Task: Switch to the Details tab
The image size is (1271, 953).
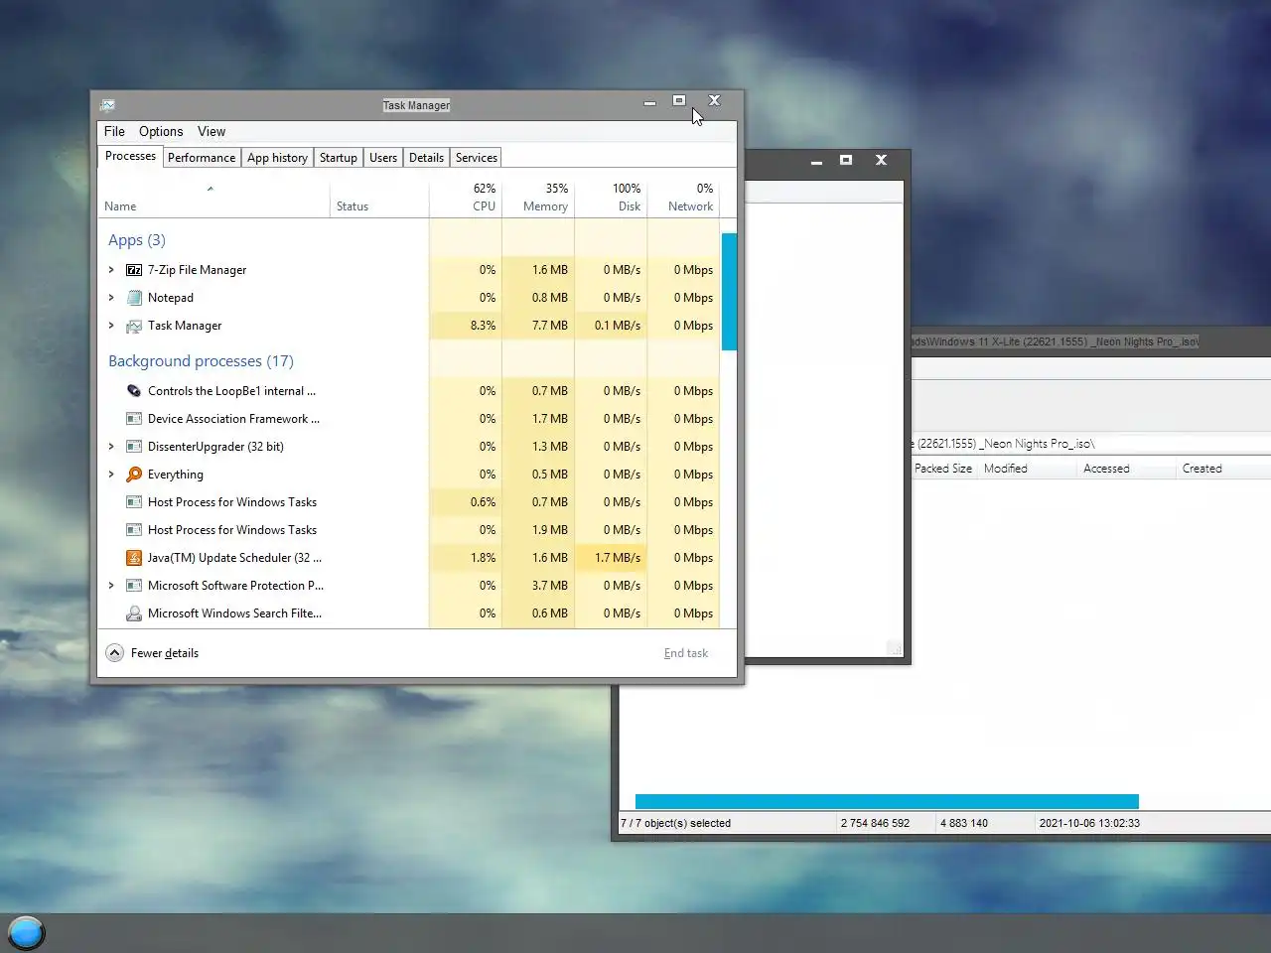Action: [x=427, y=158]
